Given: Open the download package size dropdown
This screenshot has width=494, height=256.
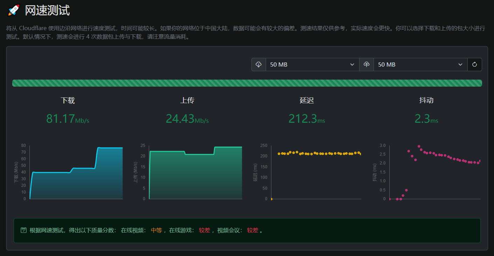Looking at the screenshot, I should (x=312, y=65).
